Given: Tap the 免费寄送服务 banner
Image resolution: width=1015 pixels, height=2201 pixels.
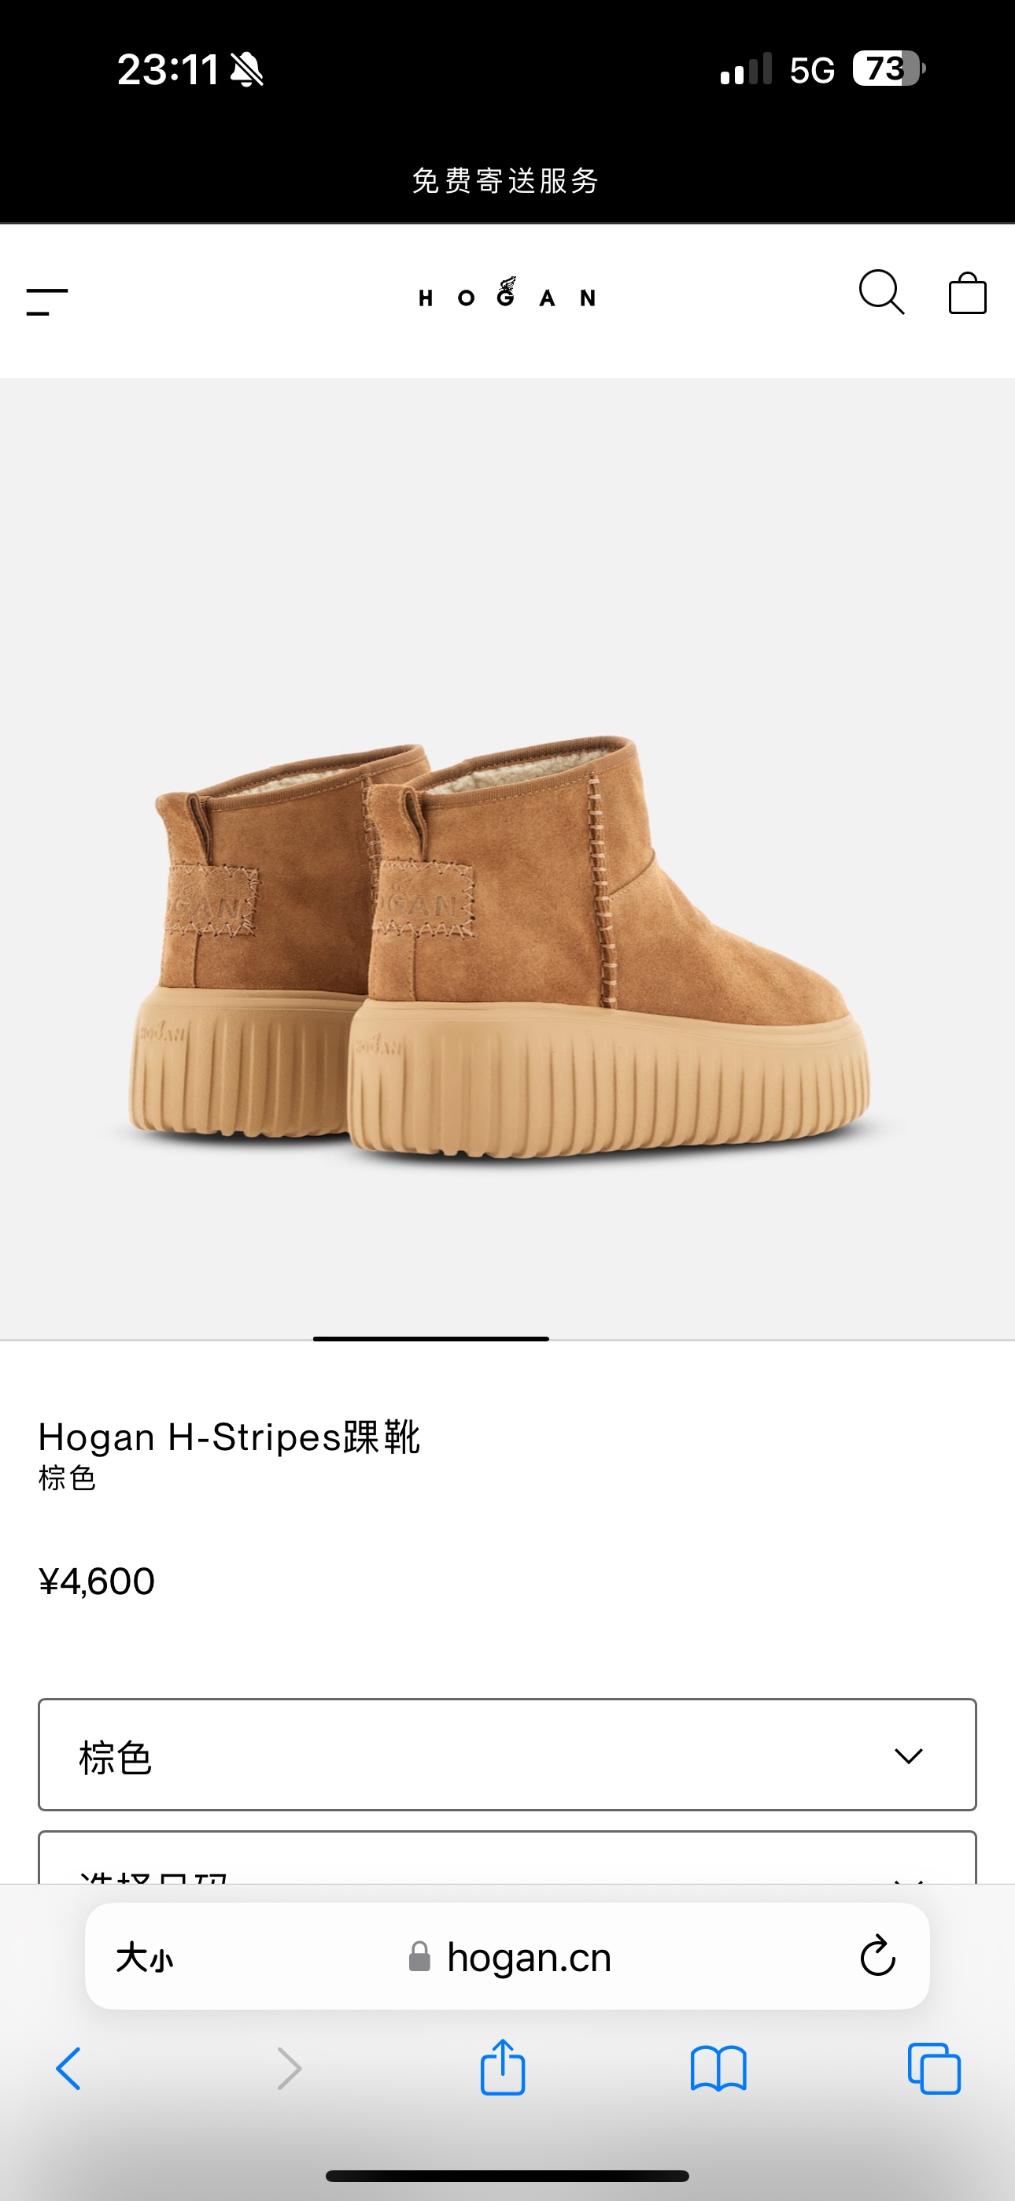Looking at the screenshot, I should (506, 180).
